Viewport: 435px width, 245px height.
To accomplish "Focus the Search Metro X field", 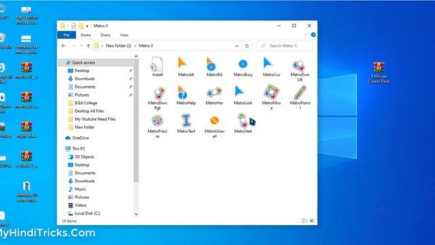I will (x=284, y=46).
